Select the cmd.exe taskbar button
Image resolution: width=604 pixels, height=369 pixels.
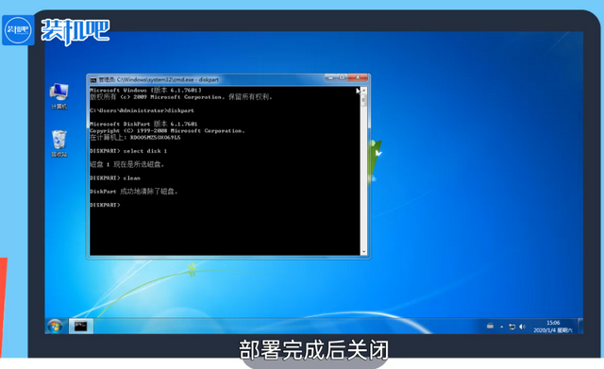pyautogui.click(x=81, y=327)
